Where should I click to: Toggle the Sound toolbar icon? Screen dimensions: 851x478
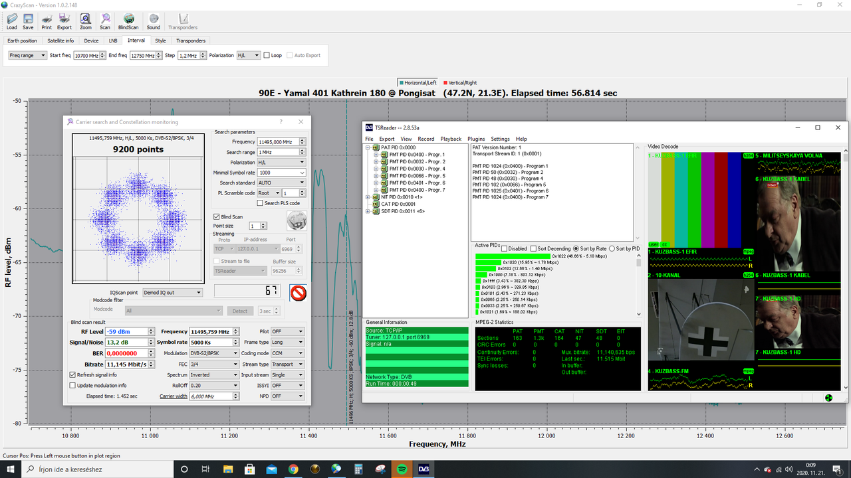coord(154,22)
